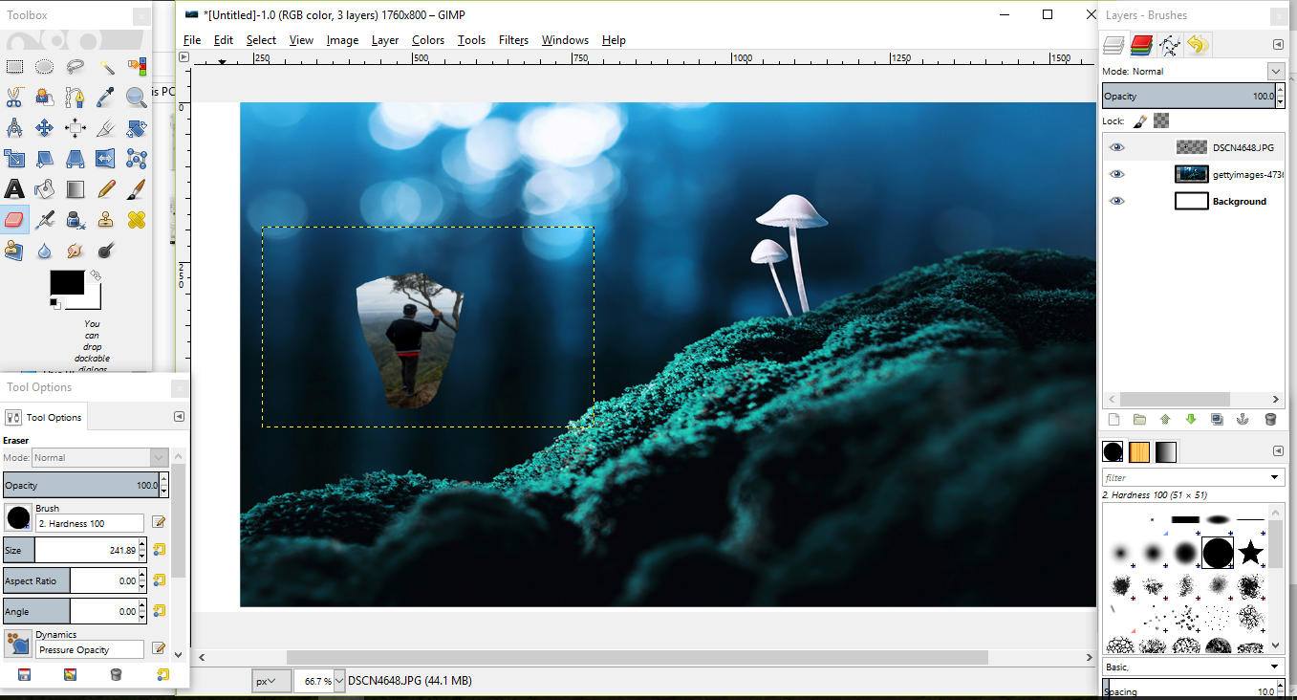Toggle lock pixels brush icon
Screen dimensions: 1297x700
pos(1140,121)
